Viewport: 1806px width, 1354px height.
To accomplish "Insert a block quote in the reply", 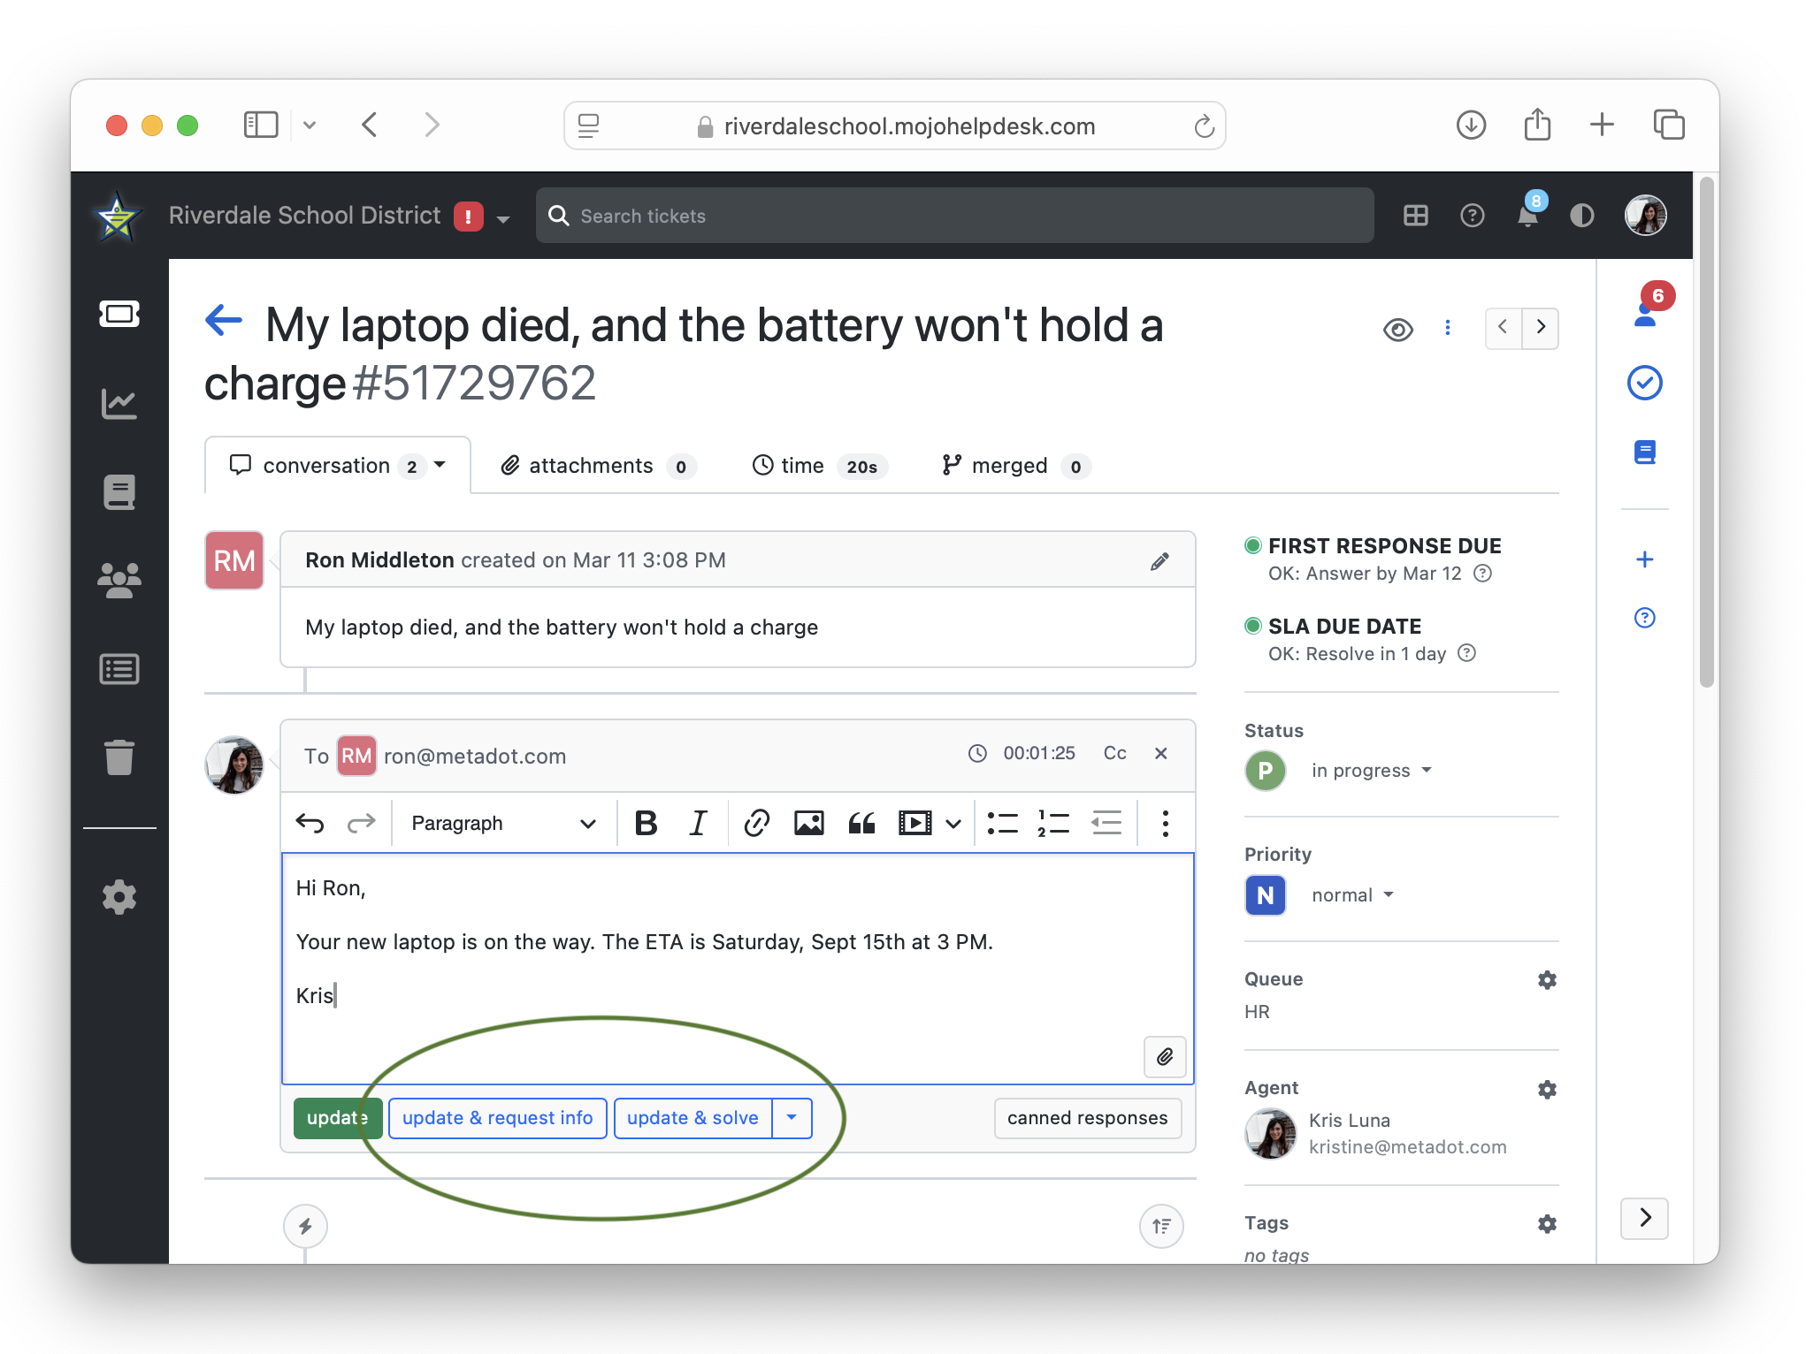I will [861, 824].
